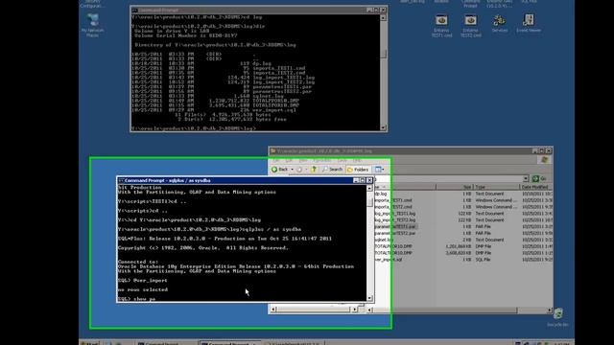Click the Explorer window title bar
This screenshot has width=614, height=345.
click(x=411, y=151)
